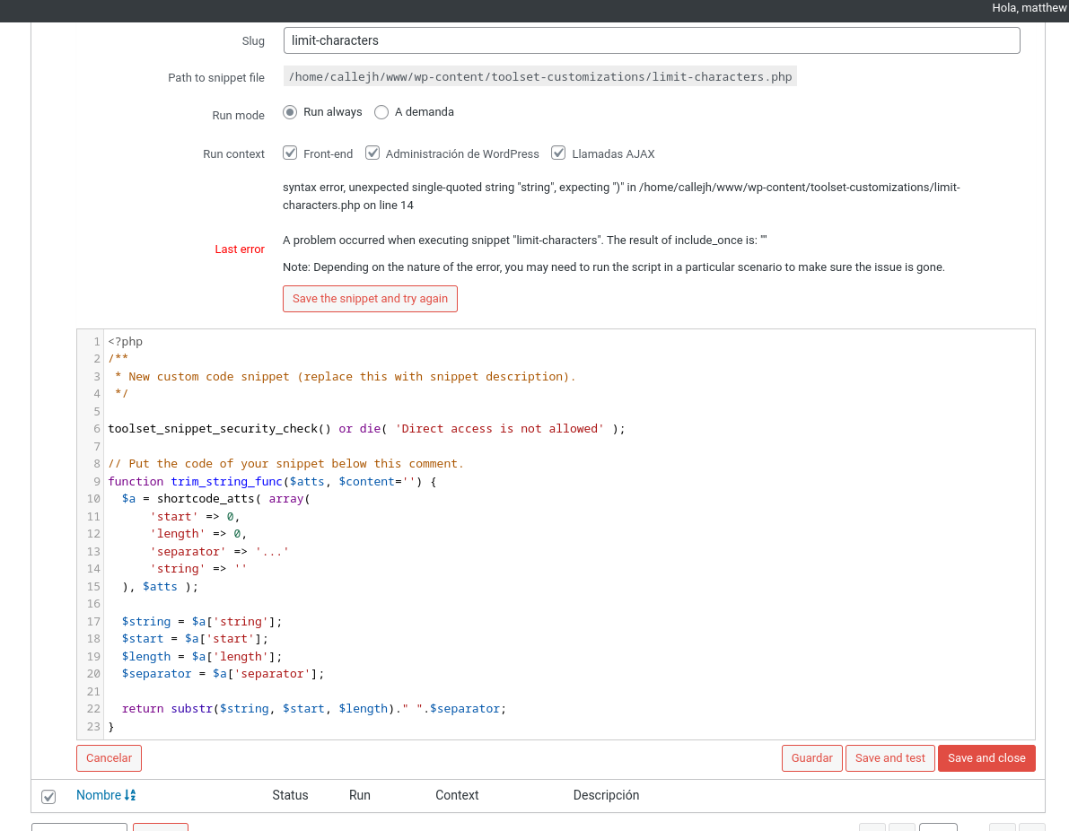Click the Descripción column header
This screenshot has height=831, width=1069.
[606, 795]
